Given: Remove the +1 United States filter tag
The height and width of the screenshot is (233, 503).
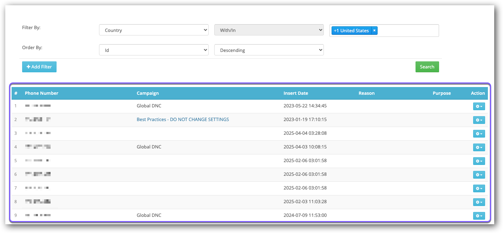Looking at the screenshot, I should pos(374,31).
